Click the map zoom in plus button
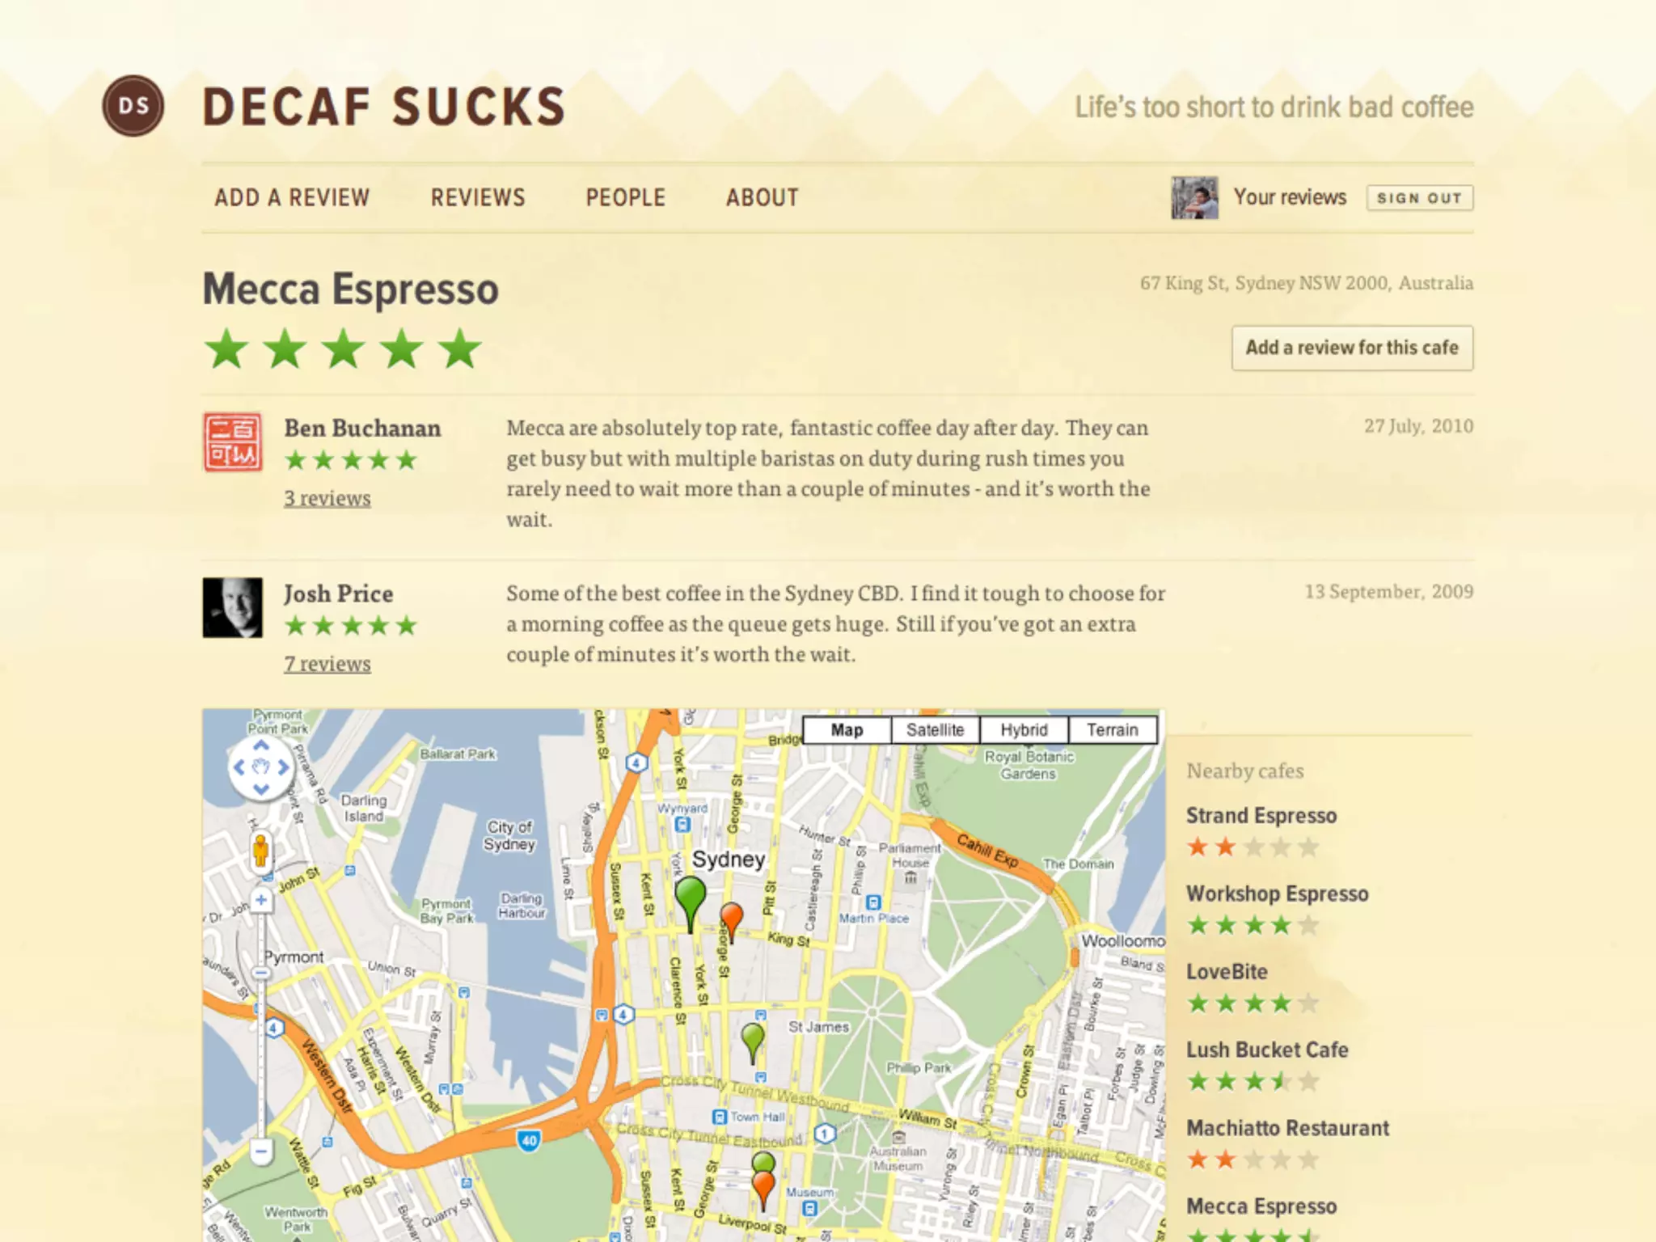The image size is (1656, 1242). [x=261, y=900]
